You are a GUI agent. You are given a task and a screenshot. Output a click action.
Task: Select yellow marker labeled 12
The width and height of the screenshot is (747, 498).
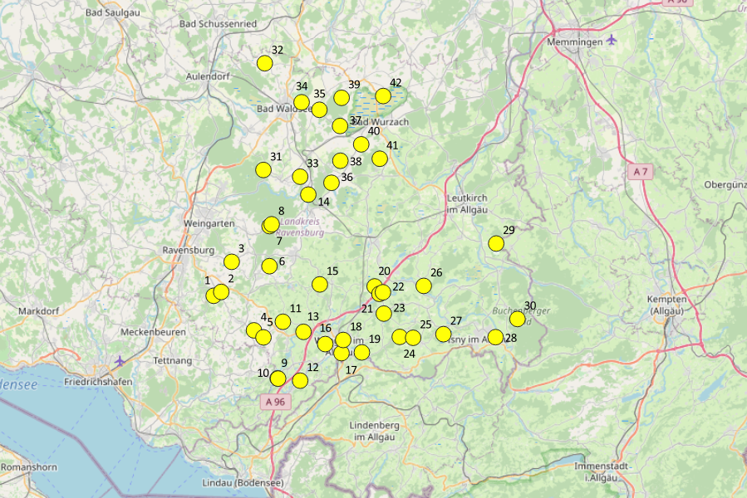pos(300,381)
